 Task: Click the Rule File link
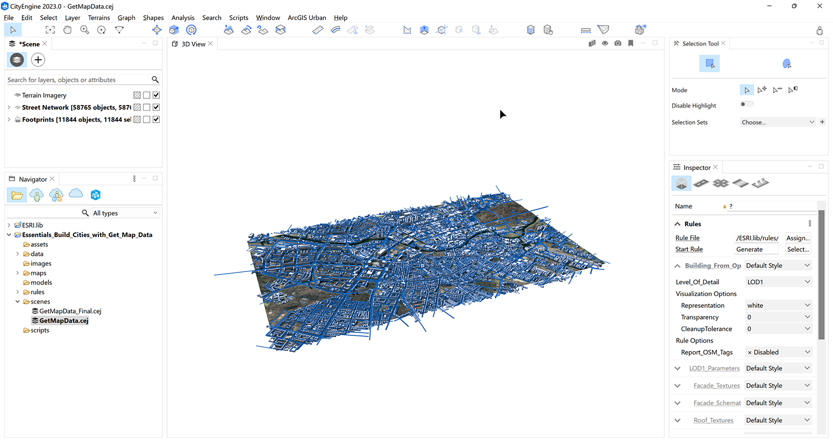[687, 238]
